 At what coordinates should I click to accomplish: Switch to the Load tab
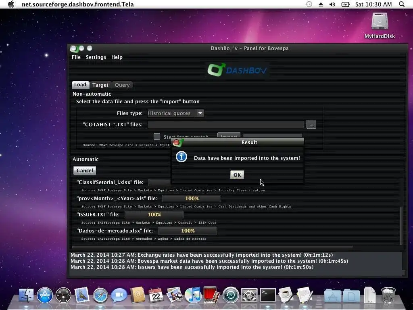click(x=80, y=85)
